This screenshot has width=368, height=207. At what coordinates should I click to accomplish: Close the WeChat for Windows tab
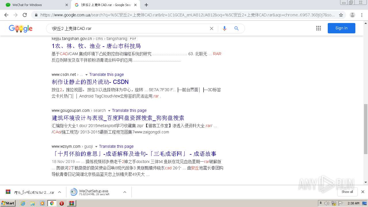pyautogui.click(x=67, y=5)
